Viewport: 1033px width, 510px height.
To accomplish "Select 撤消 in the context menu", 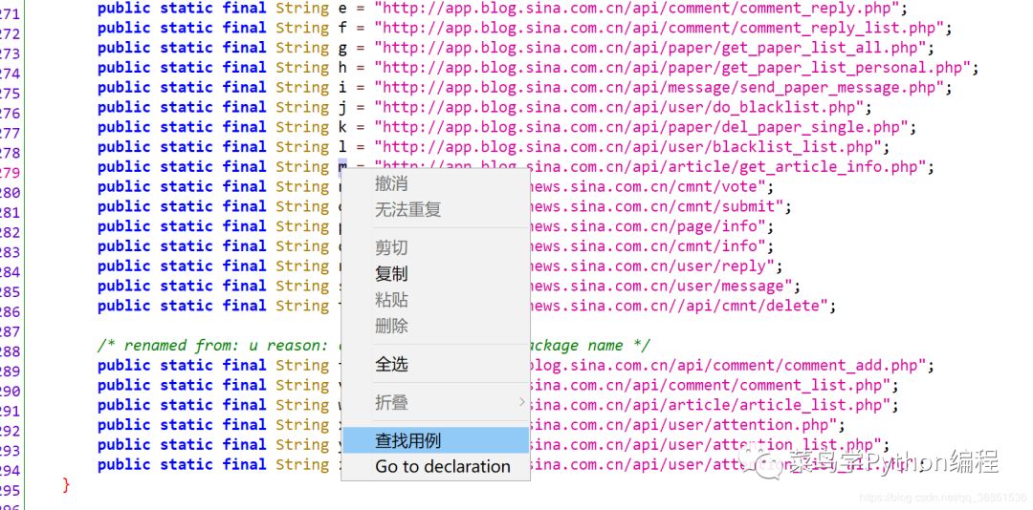I will pos(391,183).
